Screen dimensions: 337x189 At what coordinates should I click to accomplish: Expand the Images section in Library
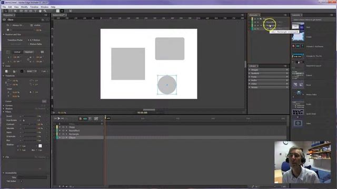[249, 70]
